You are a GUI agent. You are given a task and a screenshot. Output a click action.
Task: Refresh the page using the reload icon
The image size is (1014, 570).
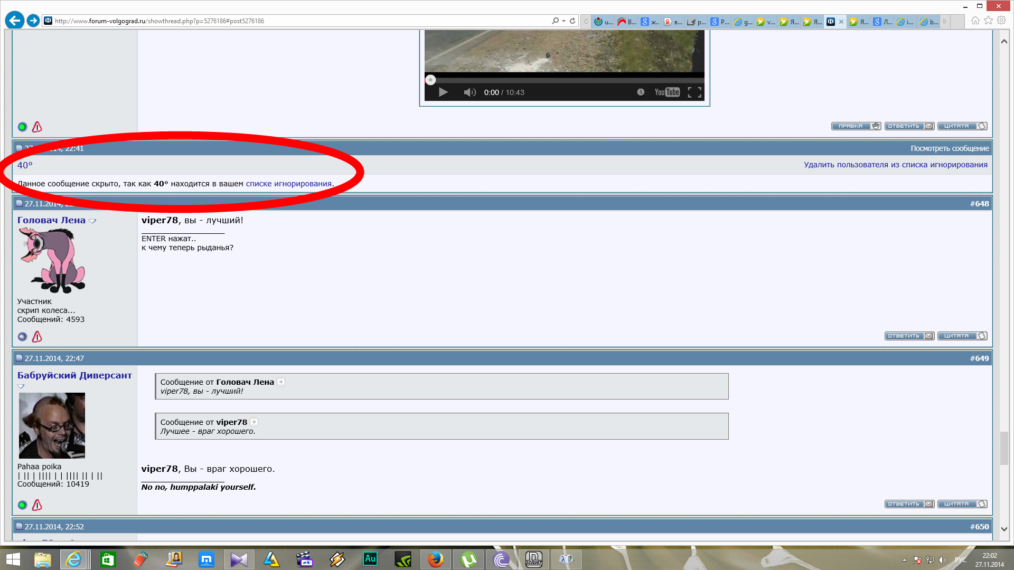572,21
